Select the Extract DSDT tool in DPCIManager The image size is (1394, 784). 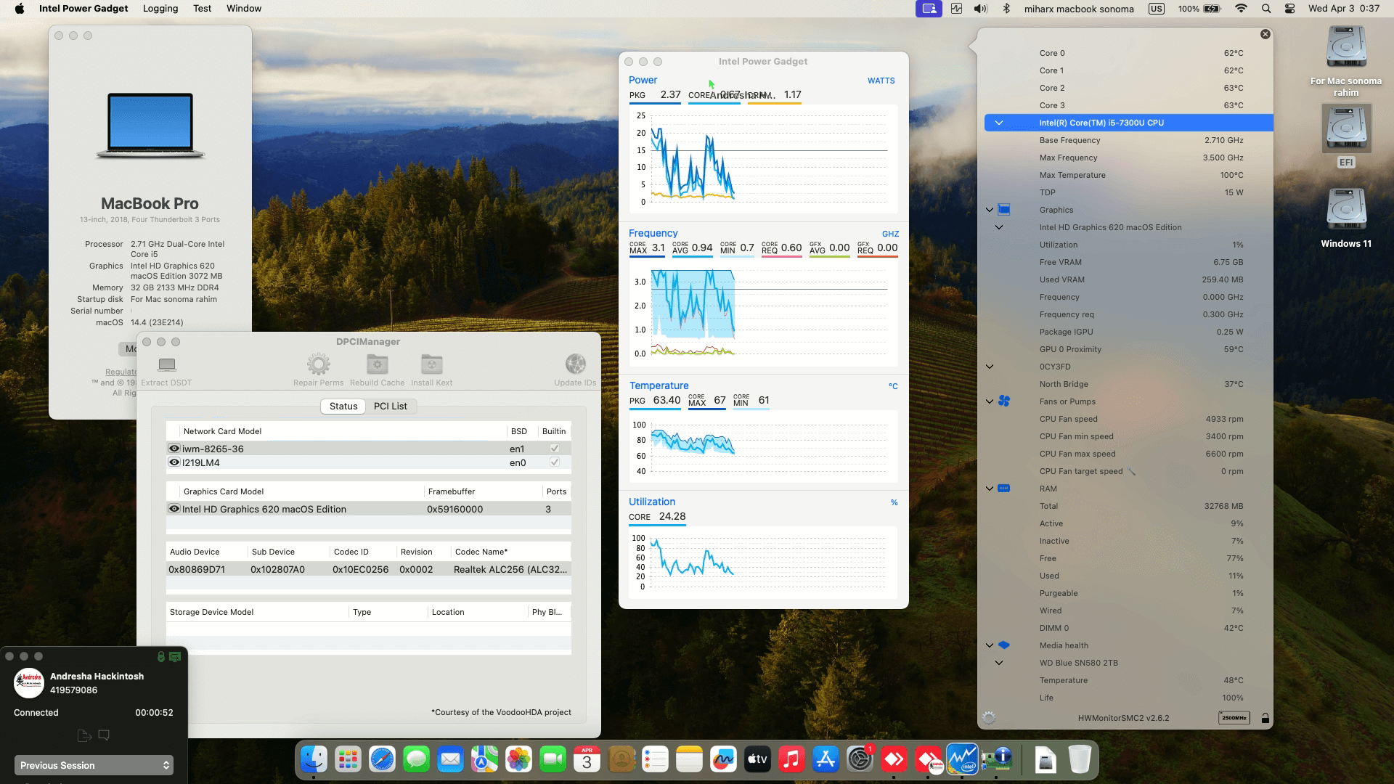pyautogui.click(x=166, y=367)
